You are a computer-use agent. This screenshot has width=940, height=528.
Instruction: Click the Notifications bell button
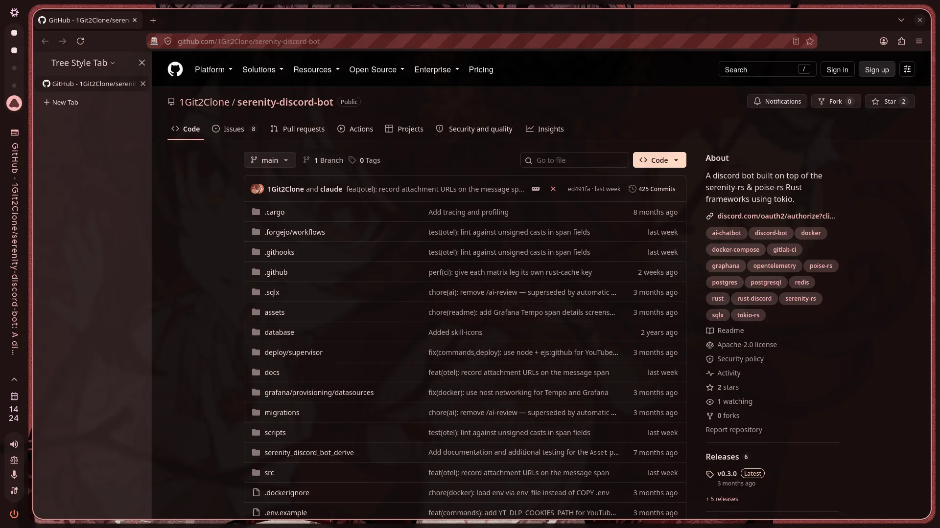777,101
